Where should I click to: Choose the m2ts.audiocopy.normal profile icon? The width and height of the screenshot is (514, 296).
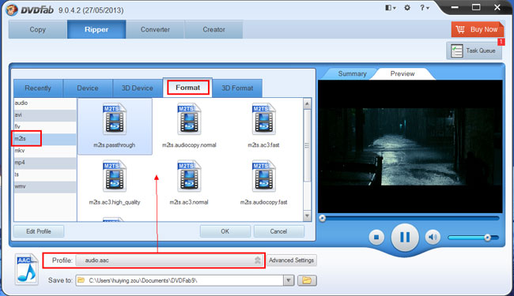click(x=189, y=119)
